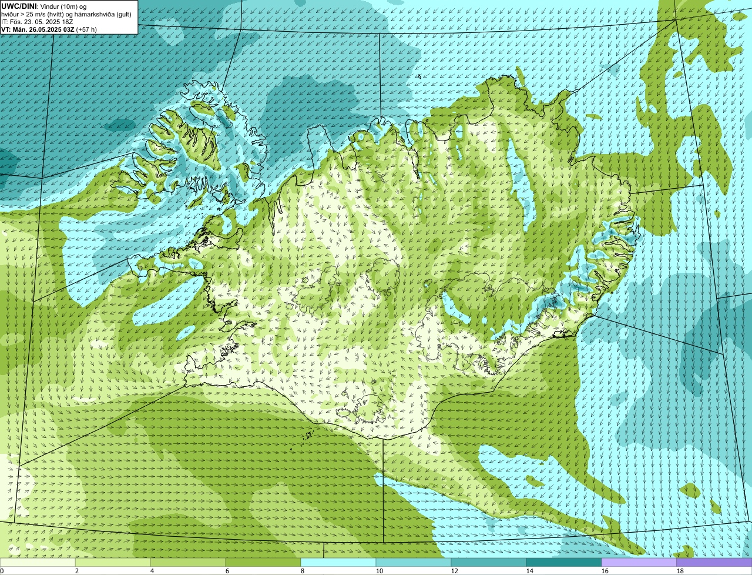The image size is (752, 575).
Task: Click the 2–4 m/s yellow-green legend swatch
Action: point(113,562)
